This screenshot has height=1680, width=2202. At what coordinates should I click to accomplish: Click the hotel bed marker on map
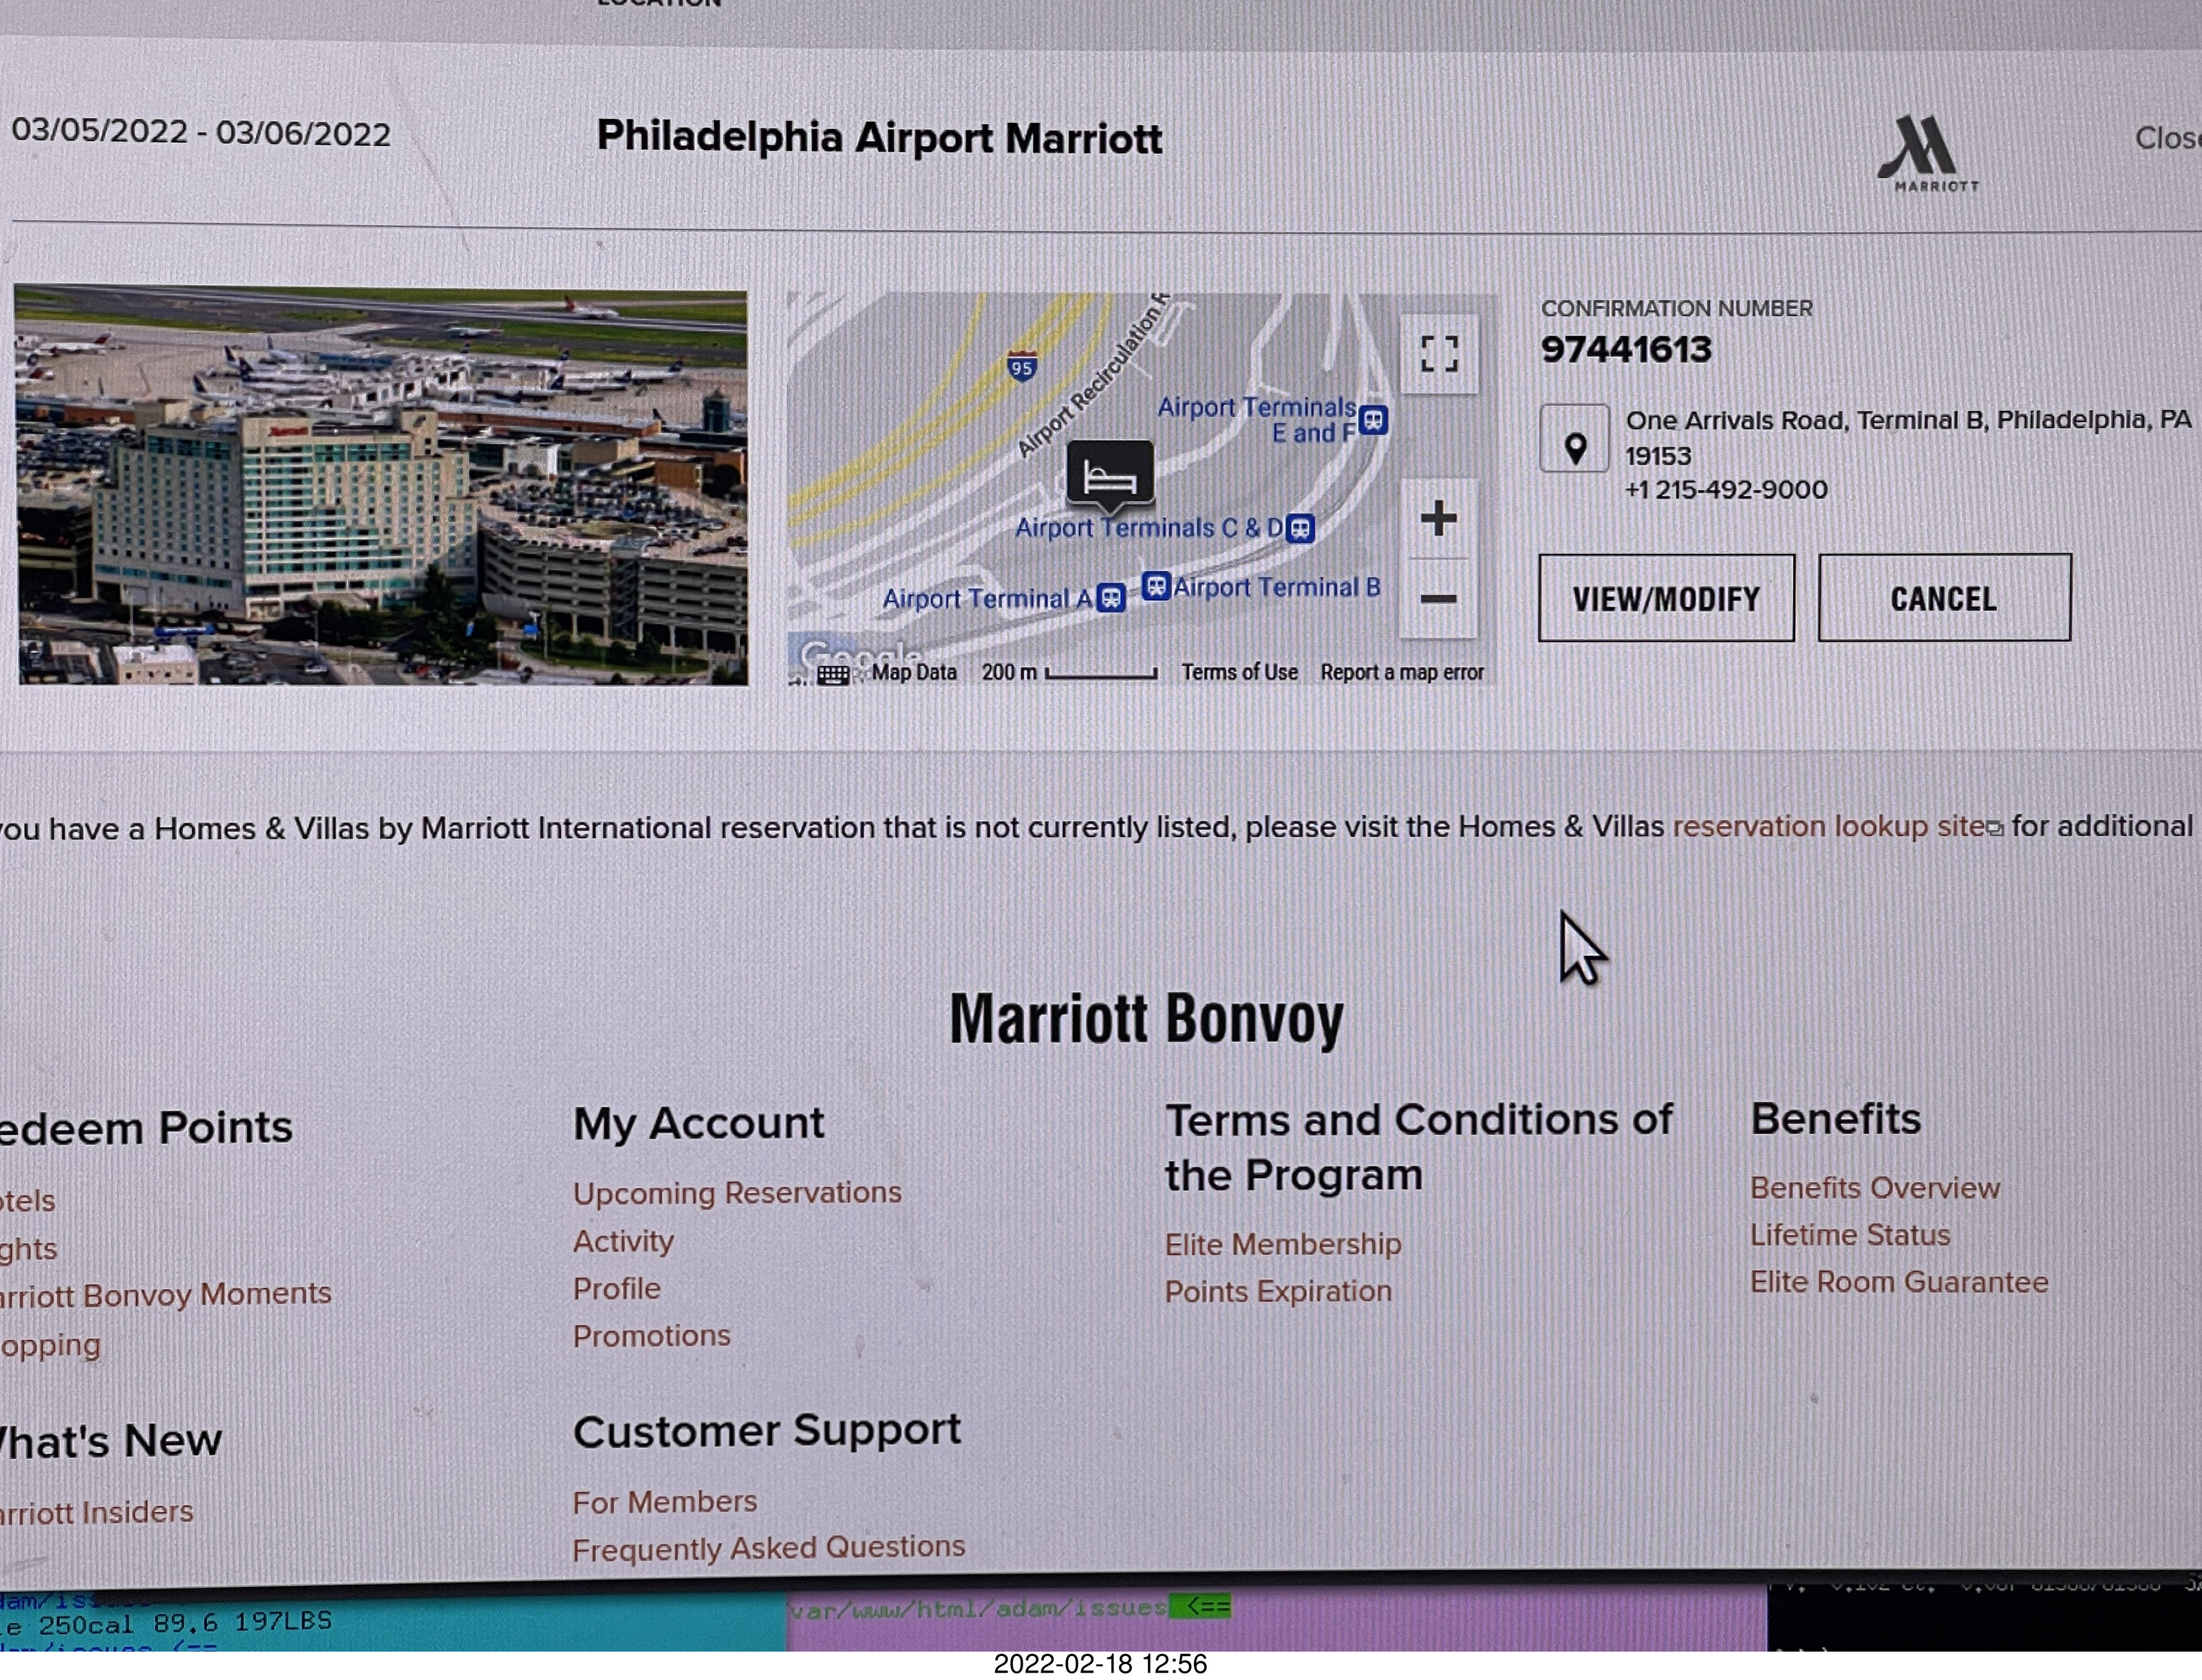1109,475
